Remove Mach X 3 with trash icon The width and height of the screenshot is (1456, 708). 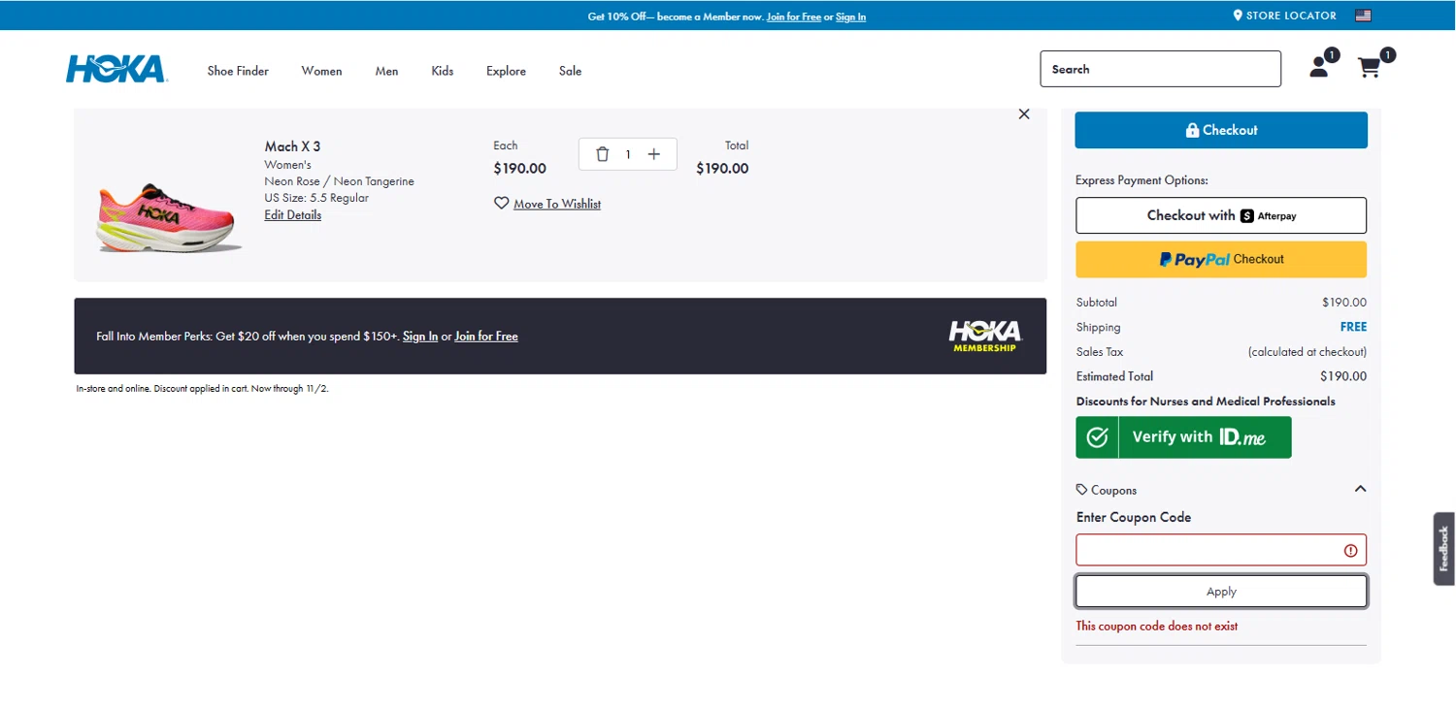602,154
